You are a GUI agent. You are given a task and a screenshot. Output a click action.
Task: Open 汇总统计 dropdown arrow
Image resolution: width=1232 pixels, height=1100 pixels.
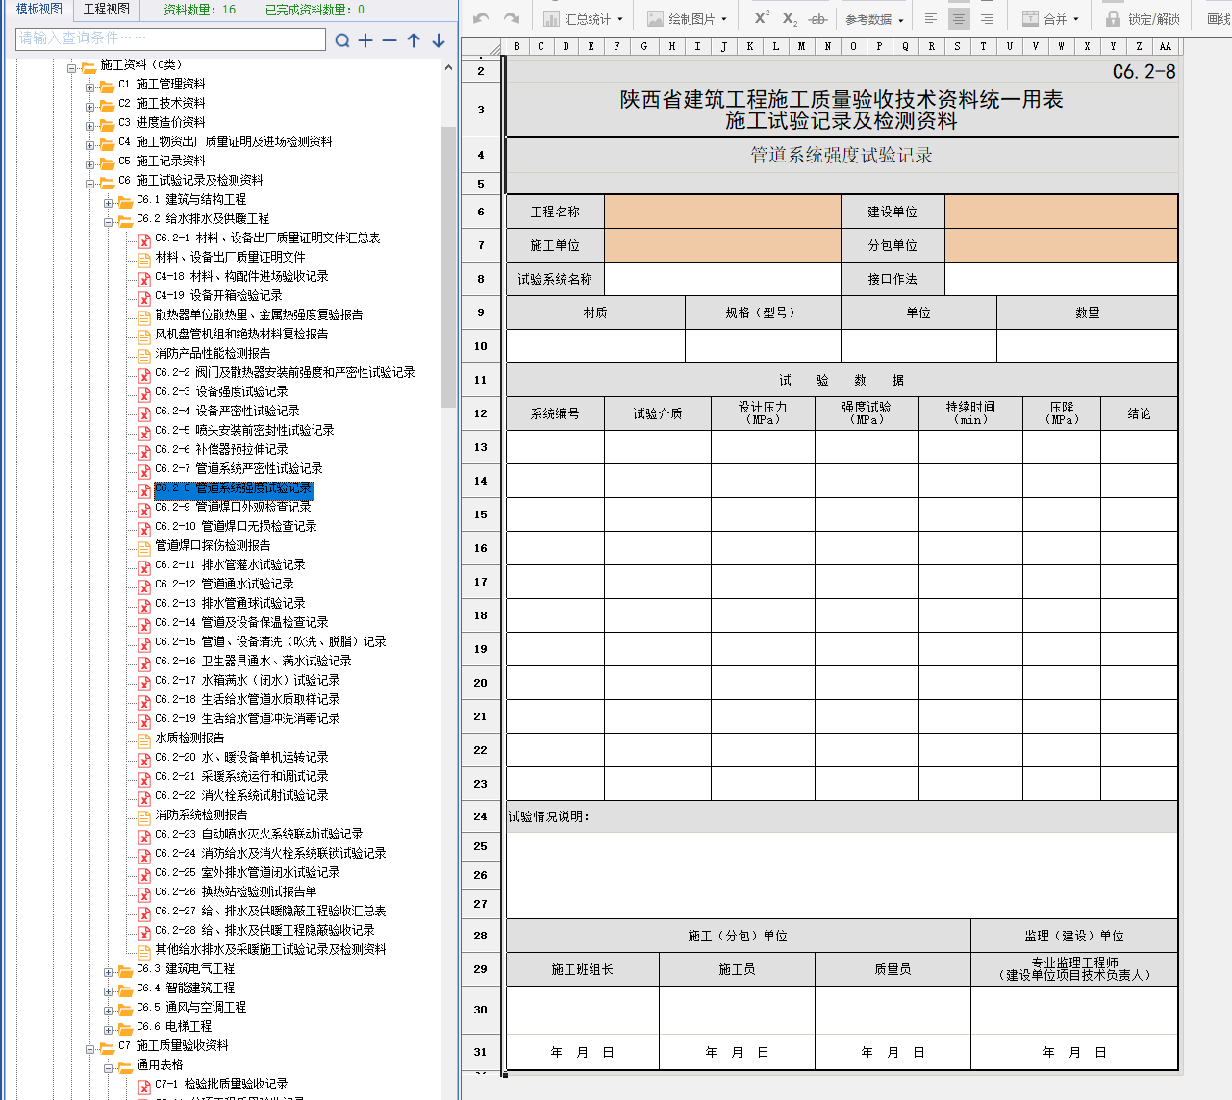(620, 19)
